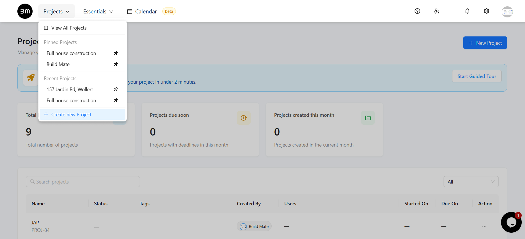Open the three-dot action menu for JAP row
The image size is (525, 239).
(484, 226)
